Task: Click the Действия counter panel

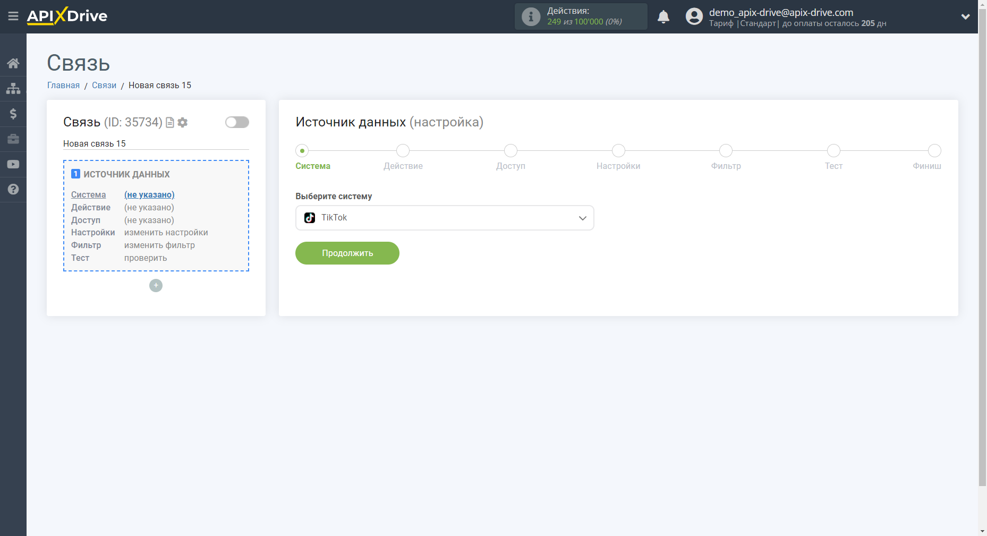Action: tap(581, 16)
